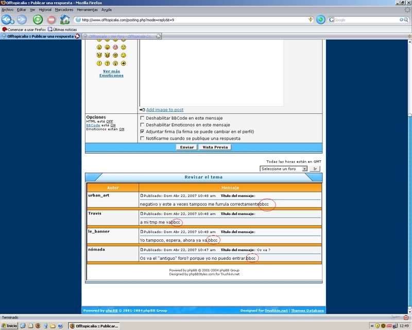Open the Seleccione un foro dropdown
Screen dimensions: 412x330
coord(283,169)
